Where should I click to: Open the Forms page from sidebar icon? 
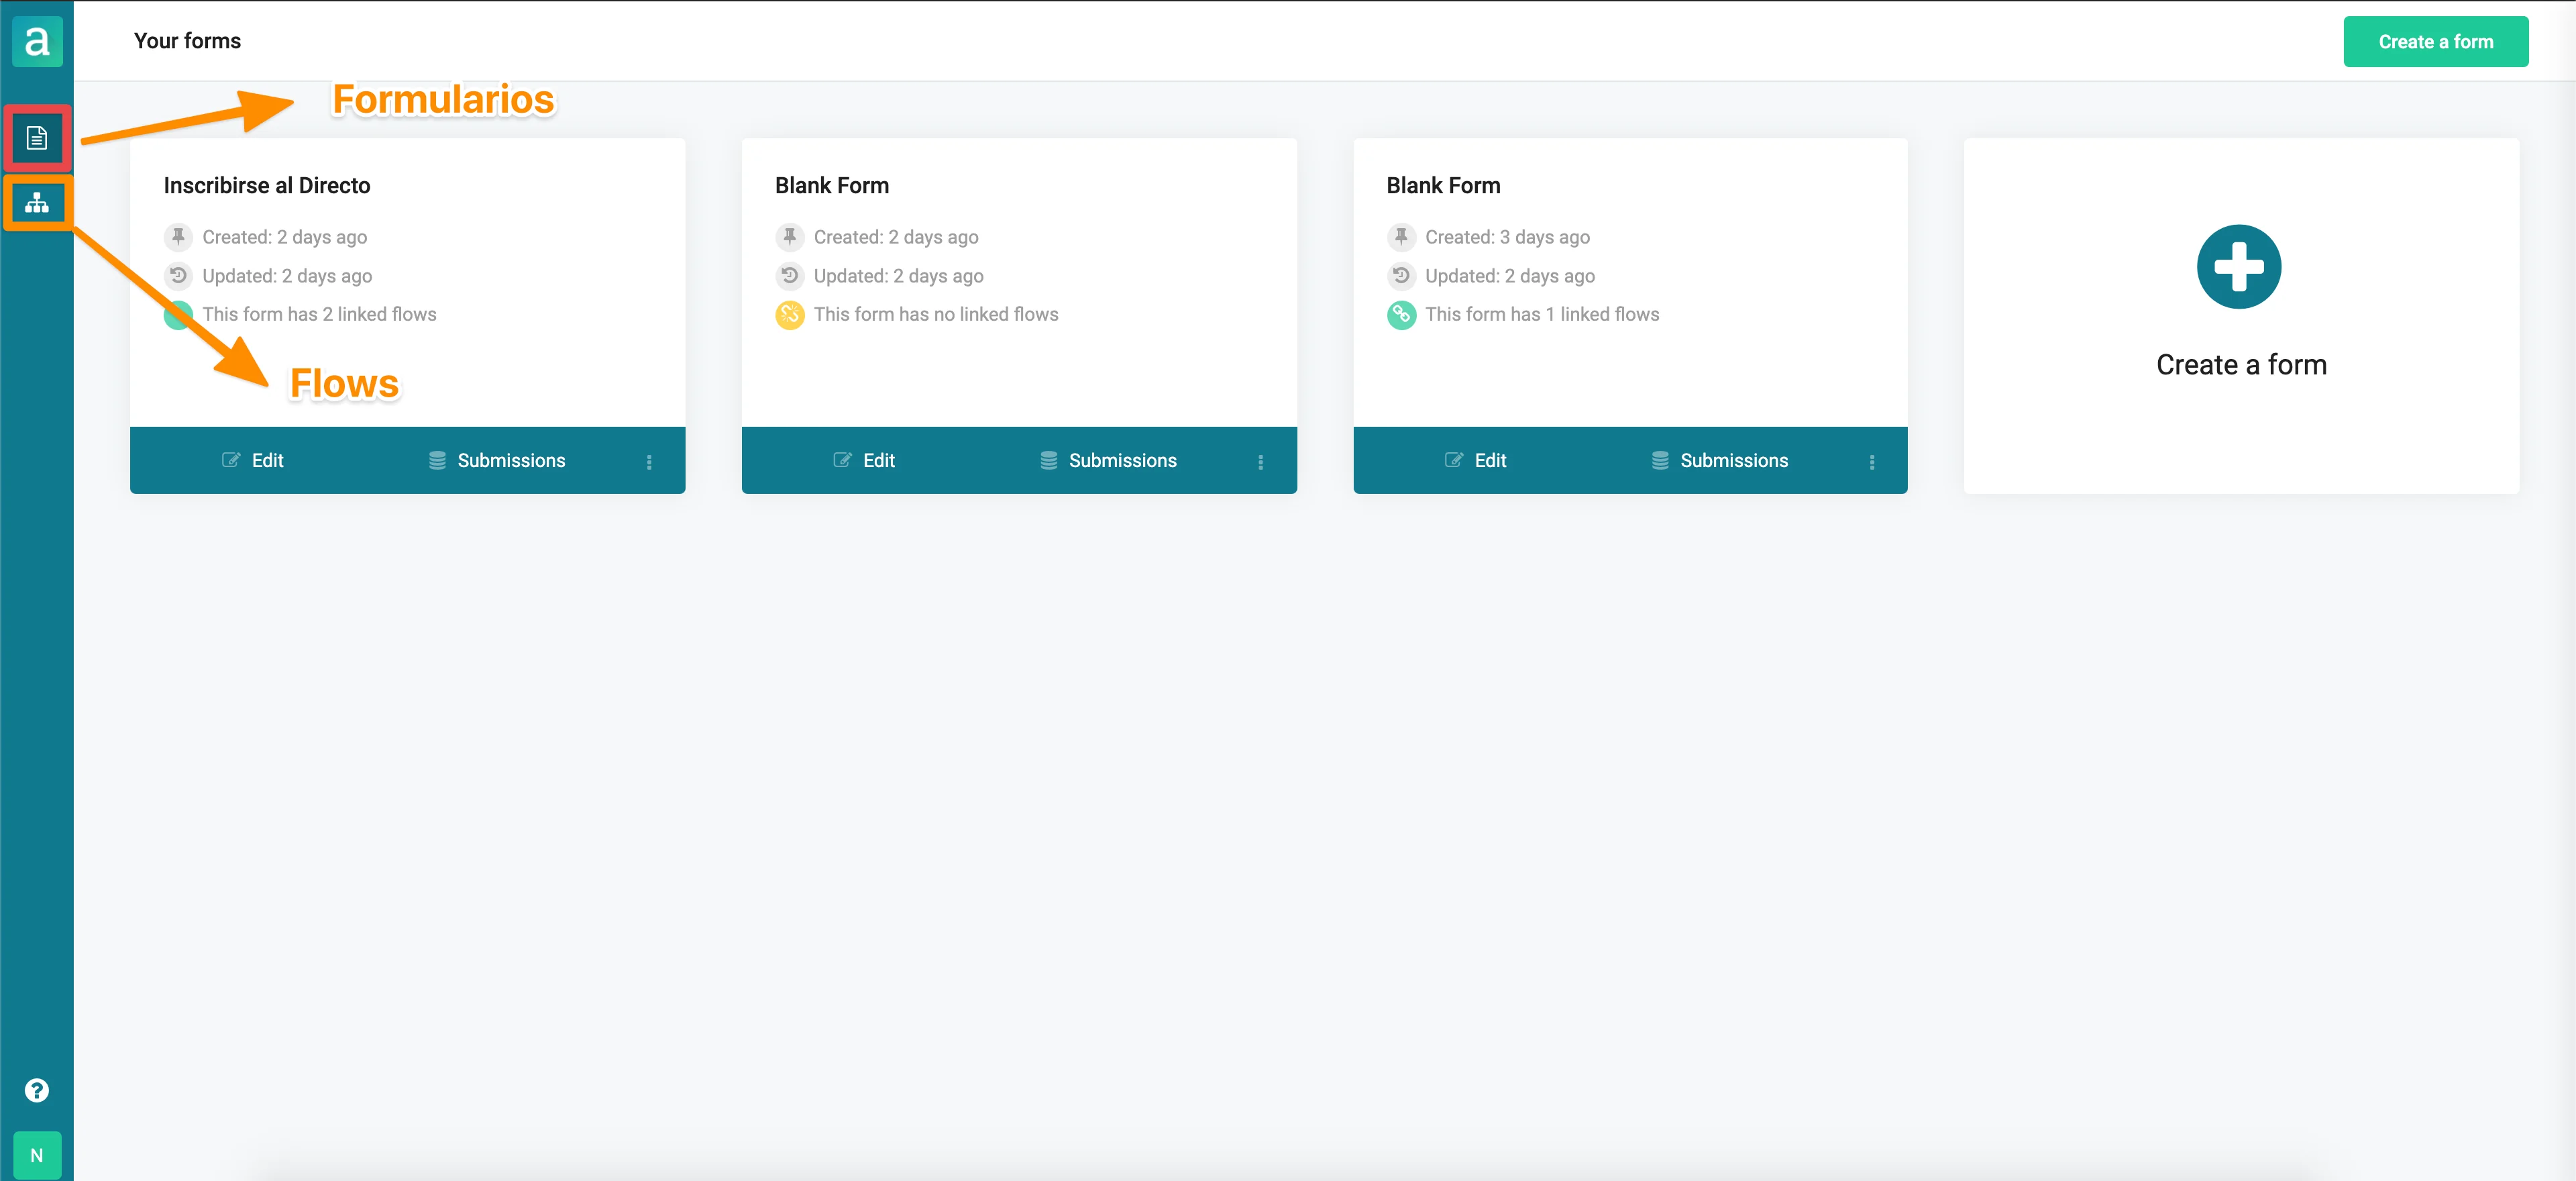click(x=37, y=138)
